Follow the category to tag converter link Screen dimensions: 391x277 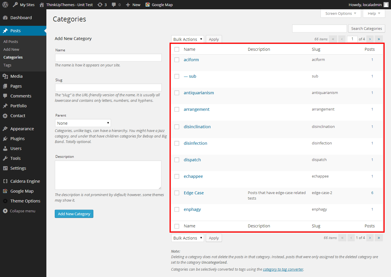click(x=283, y=269)
